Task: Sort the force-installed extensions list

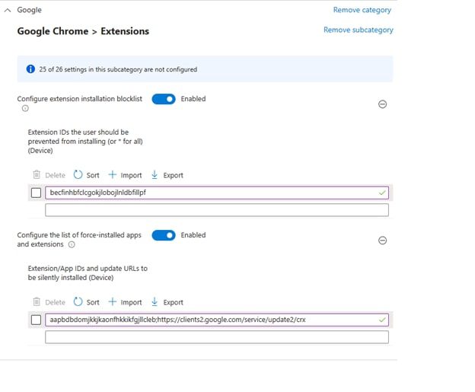Action: (86, 302)
